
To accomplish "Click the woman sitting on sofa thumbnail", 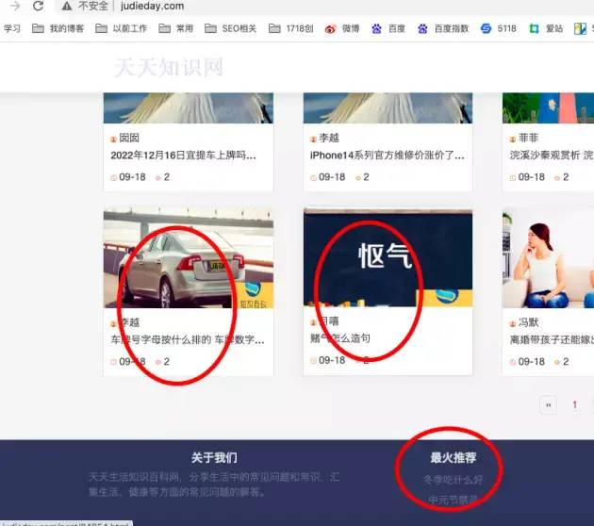I will coord(548,258).
